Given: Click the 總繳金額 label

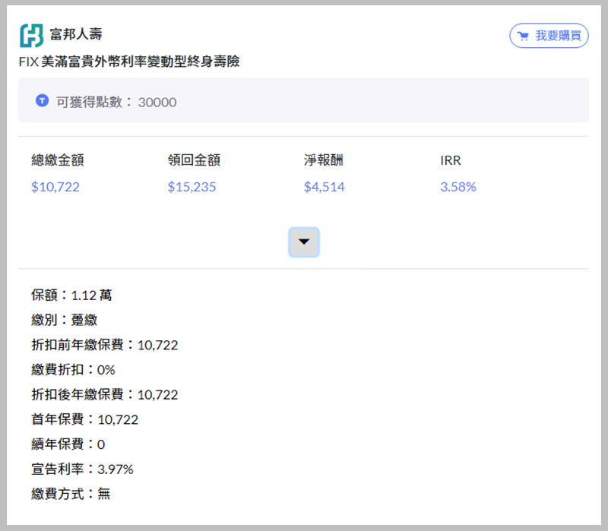Looking at the screenshot, I should point(58,160).
